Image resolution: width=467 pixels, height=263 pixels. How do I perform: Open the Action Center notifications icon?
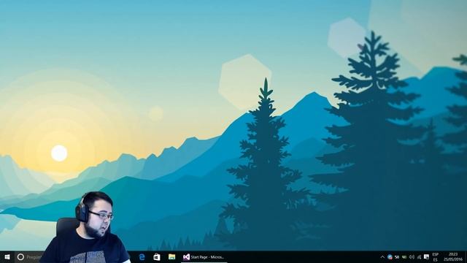(426, 256)
